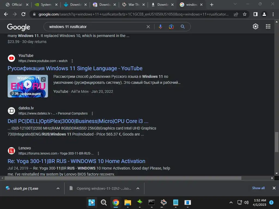Open the Dell PC OptiPlex result link

click(78, 121)
